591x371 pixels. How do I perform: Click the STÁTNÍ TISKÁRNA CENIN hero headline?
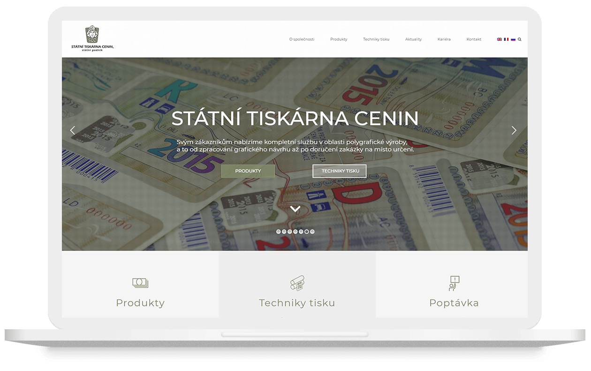click(295, 118)
